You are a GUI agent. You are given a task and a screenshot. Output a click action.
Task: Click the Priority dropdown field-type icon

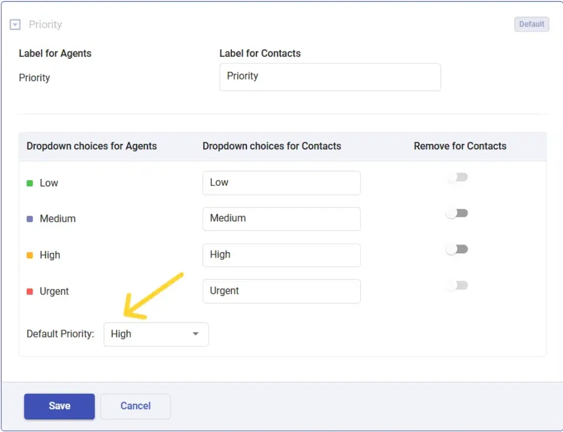point(16,25)
